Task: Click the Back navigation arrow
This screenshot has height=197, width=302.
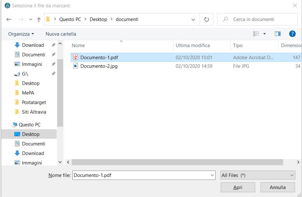Action: (x=9, y=19)
